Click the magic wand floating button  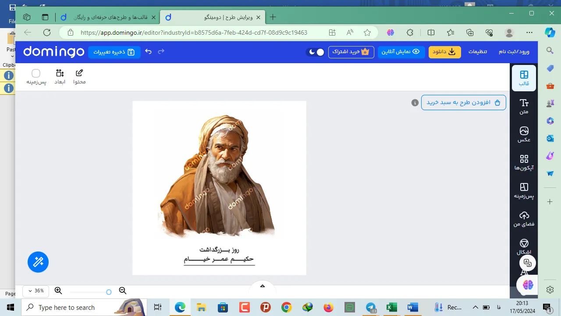coord(38,262)
